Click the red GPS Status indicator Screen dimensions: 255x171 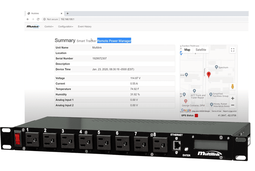click(196, 116)
